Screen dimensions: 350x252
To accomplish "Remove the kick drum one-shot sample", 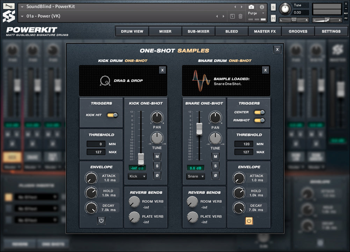I will pyautogui.click(x=162, y=70).
